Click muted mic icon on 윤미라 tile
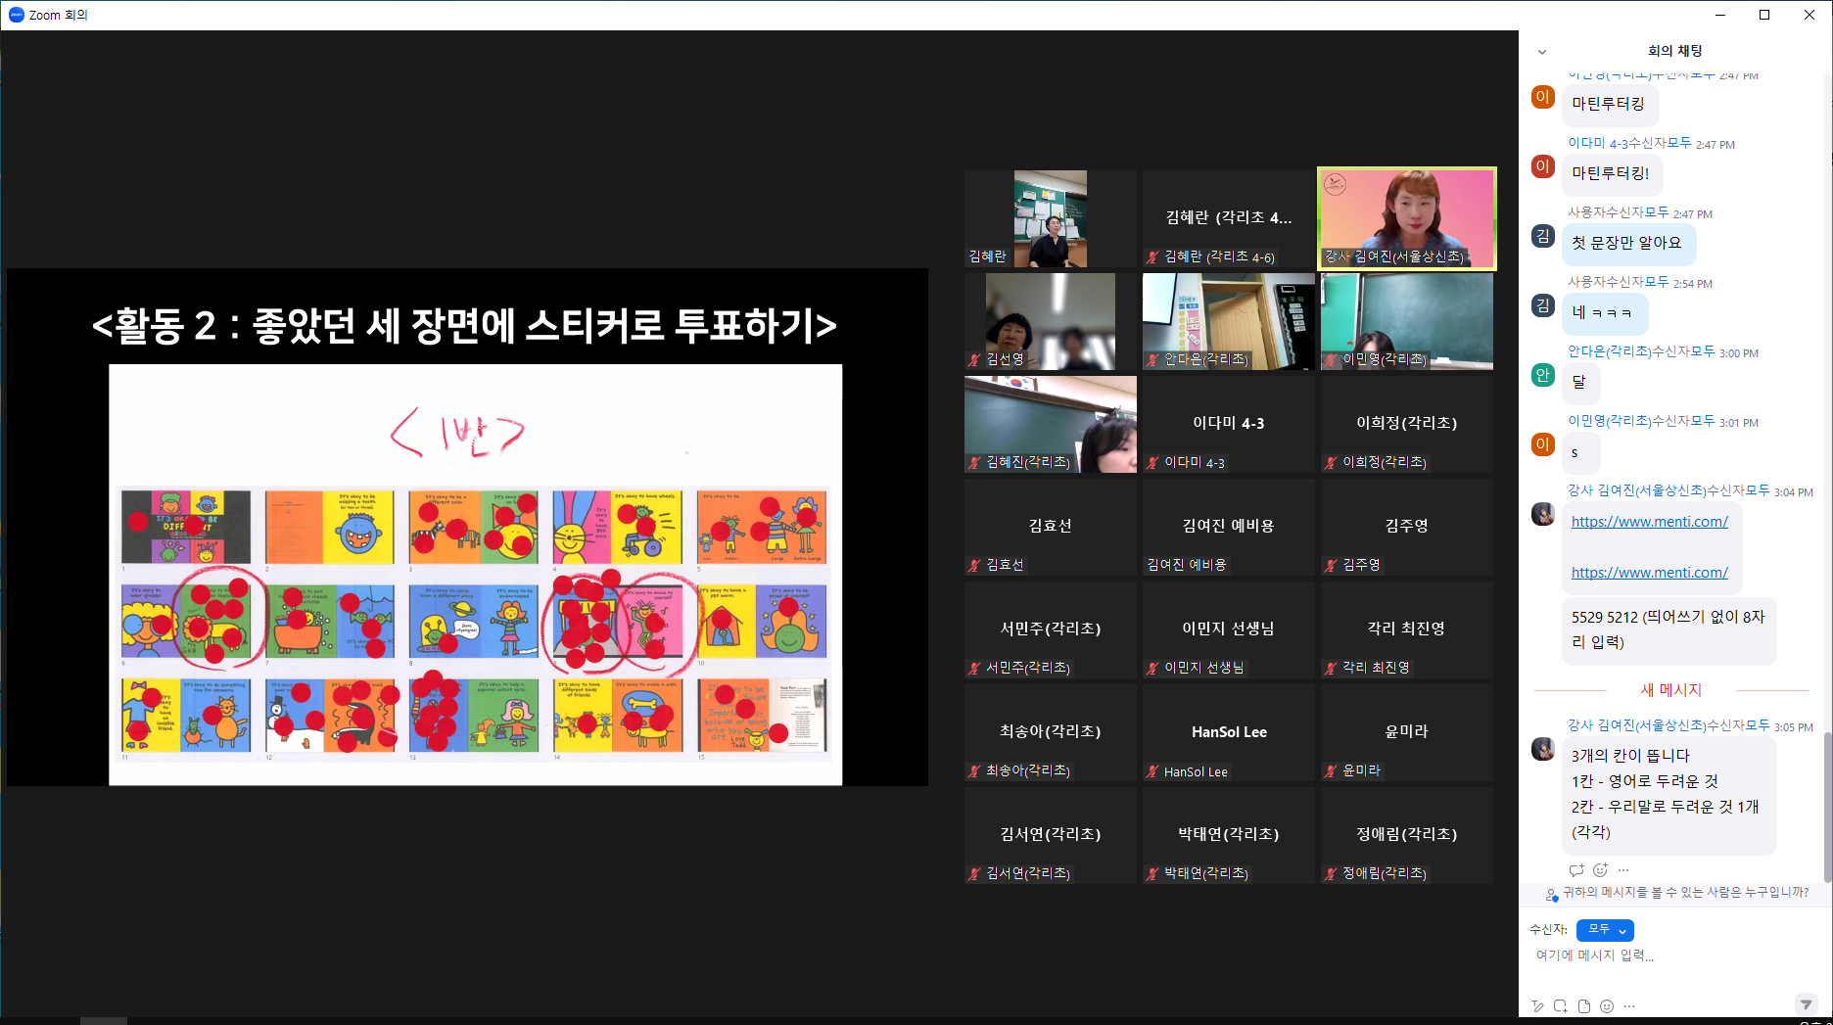This screenshot has height=1025, width=1833. point(1331,770)
